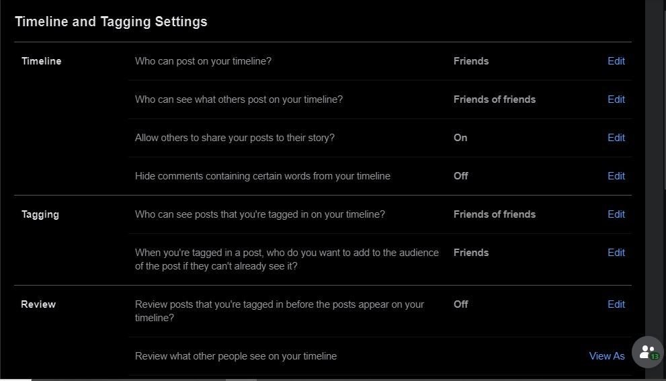Edit the review tagged posts setting
The image size is (666, 381).
click(x=616, y=304)
